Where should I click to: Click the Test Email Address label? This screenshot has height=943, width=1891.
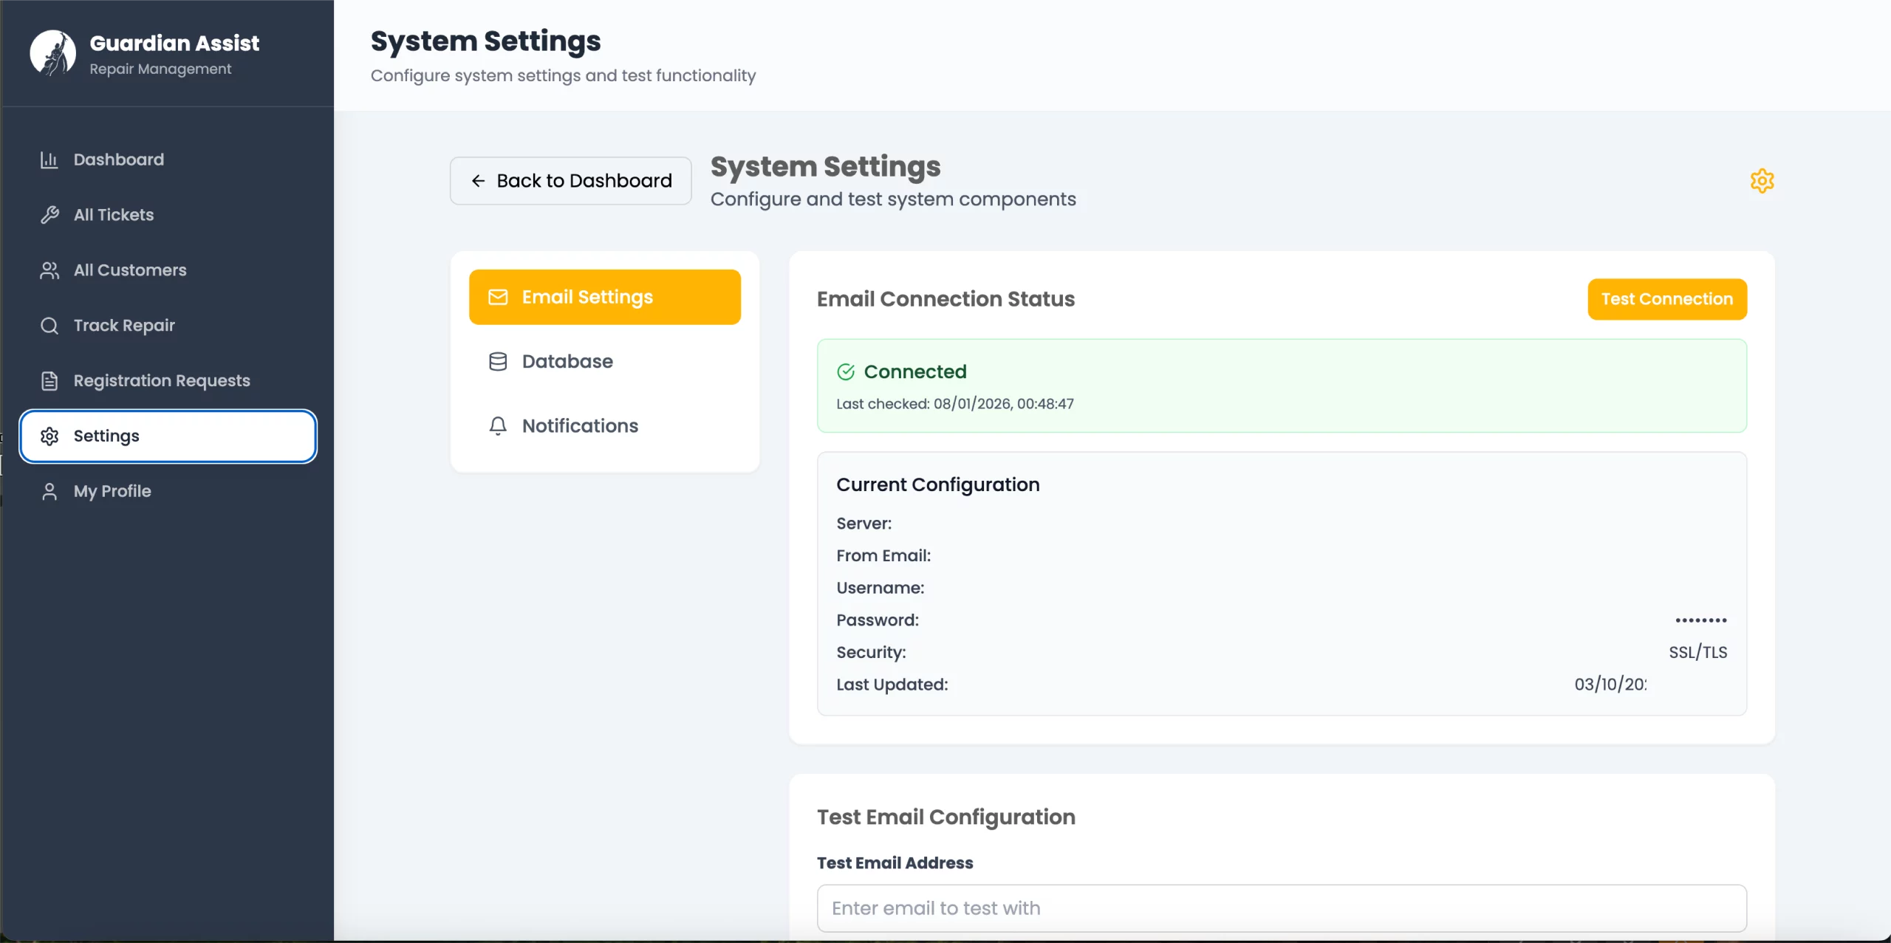895,863
